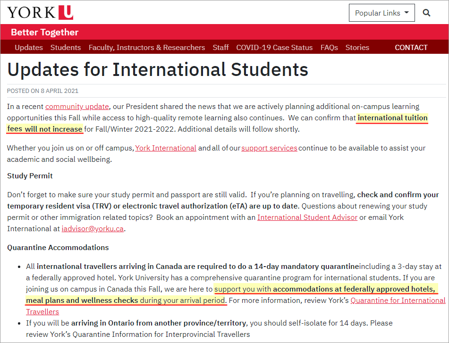Follow the York International link

166,148
